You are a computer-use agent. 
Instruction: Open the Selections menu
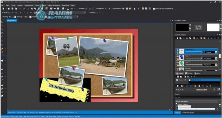(65, 5)
